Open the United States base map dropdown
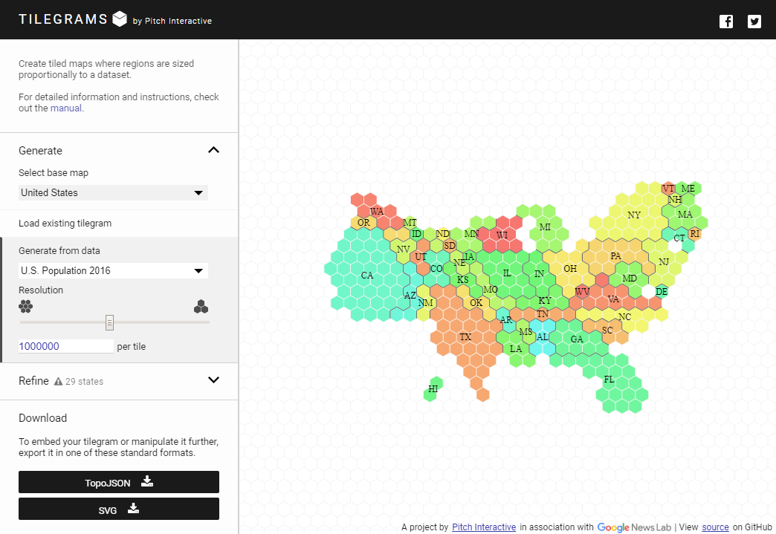The image size is (776, 534). [x=112, y=192]
